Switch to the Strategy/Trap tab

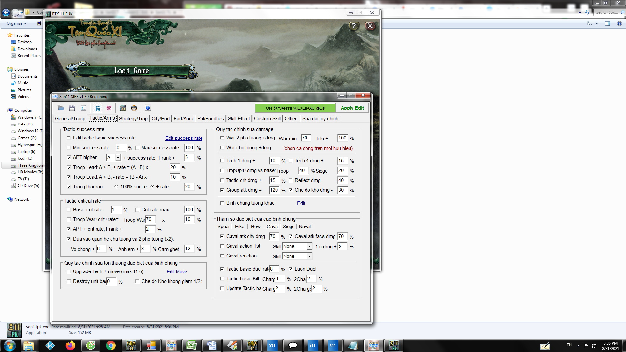[x=133, y=119]
